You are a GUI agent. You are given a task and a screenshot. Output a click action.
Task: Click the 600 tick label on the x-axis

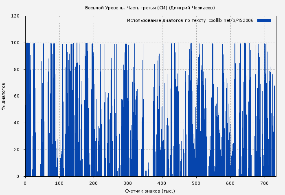click(x=230, y=182)
